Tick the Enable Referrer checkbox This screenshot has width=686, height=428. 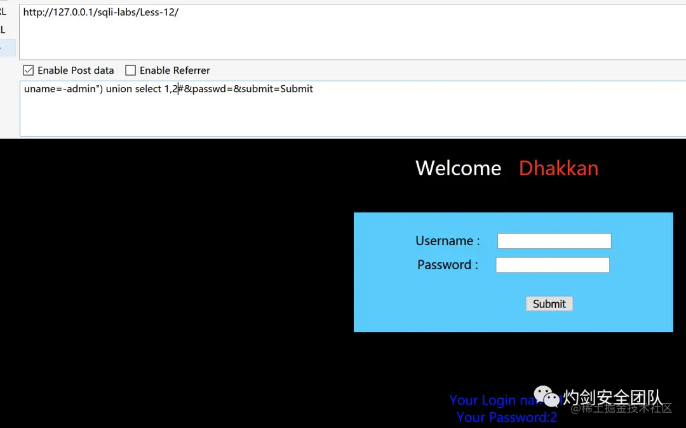pyautogui.click(x=130, y=70)
